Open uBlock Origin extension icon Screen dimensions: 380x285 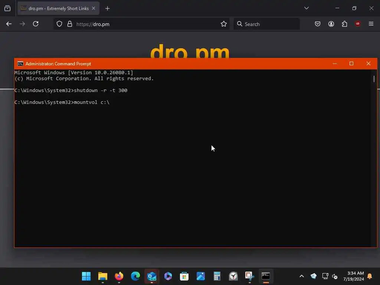coord(357,24)
